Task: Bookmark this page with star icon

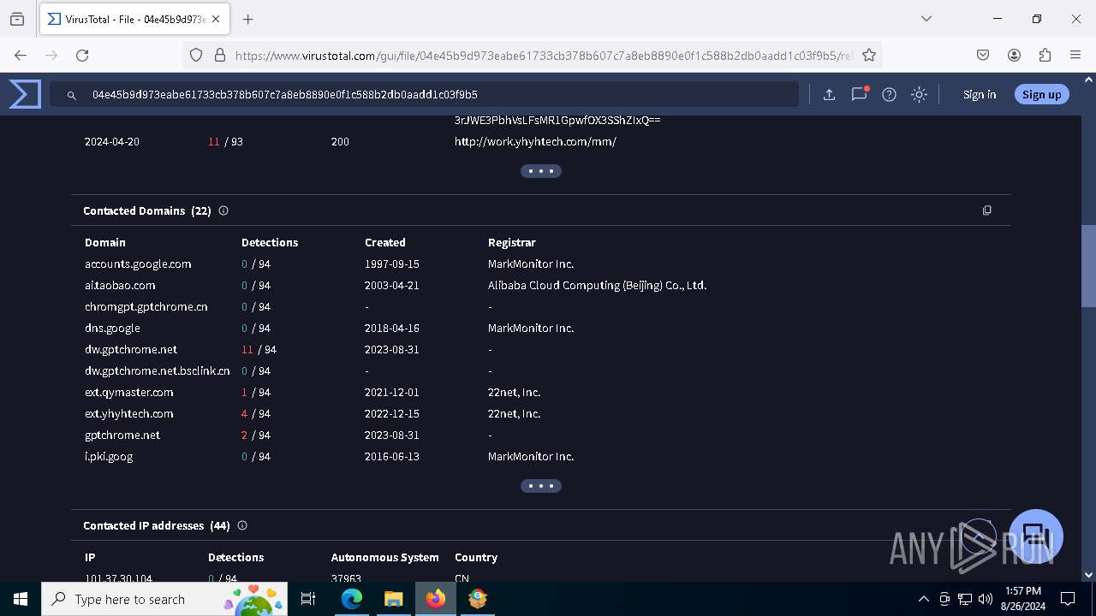Action: click(x=869, y=55)
